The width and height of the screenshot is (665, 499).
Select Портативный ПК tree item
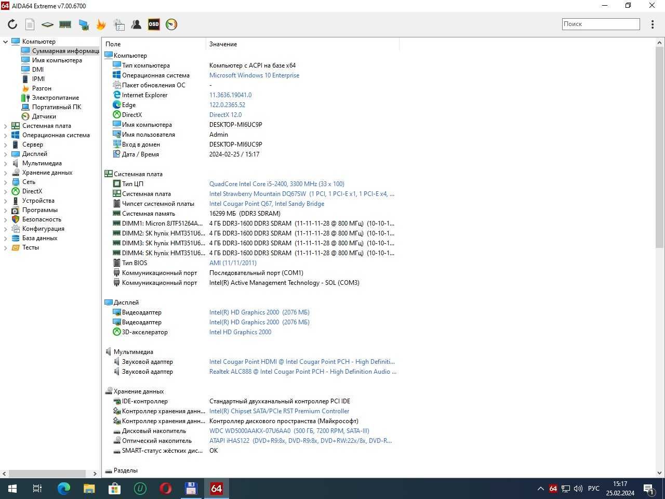[x=56, y=107]
